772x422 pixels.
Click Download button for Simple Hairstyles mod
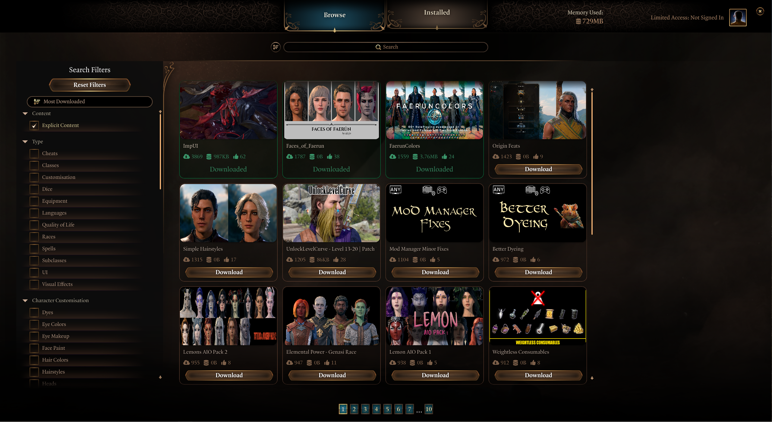(229, 272)
